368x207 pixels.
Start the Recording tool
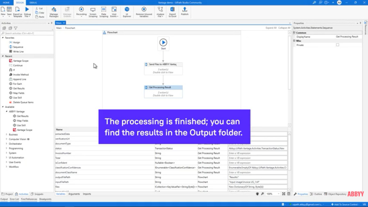pos(81,12)
